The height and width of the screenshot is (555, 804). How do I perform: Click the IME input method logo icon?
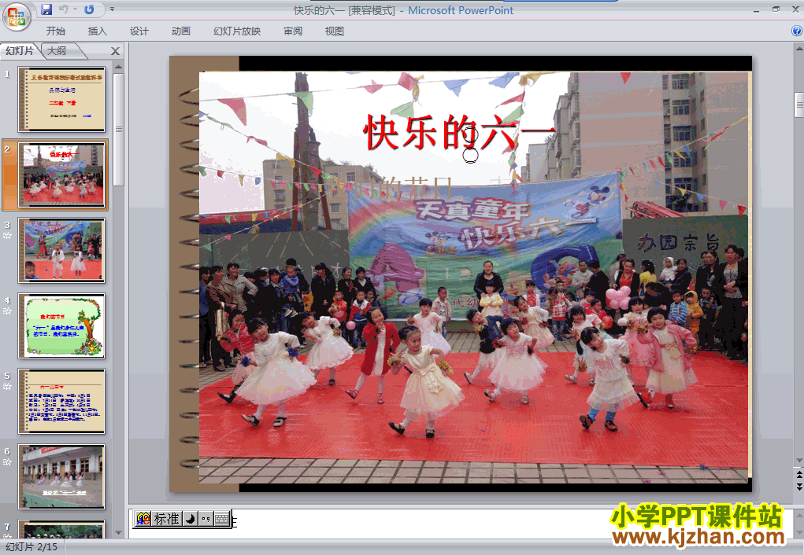coord(143,519)
